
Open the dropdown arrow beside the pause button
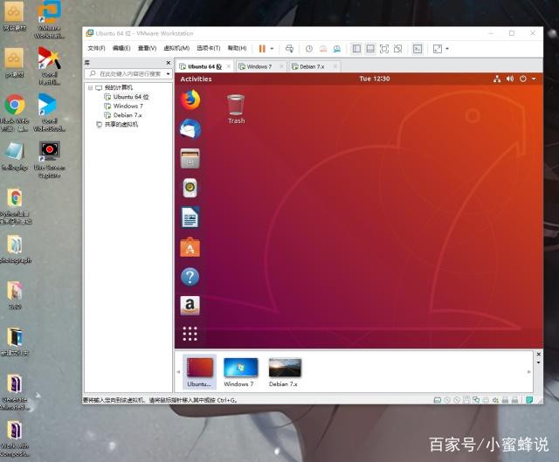[272, 49]
